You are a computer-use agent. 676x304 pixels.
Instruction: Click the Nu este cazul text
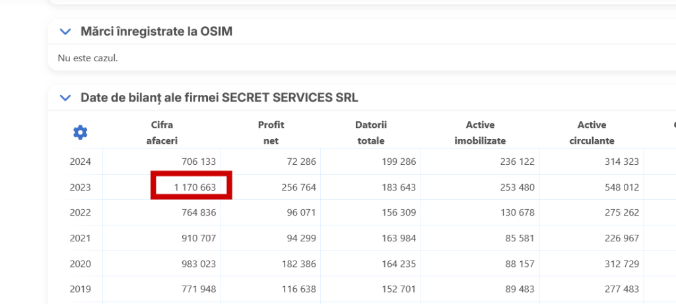click(x=88, y=58)
